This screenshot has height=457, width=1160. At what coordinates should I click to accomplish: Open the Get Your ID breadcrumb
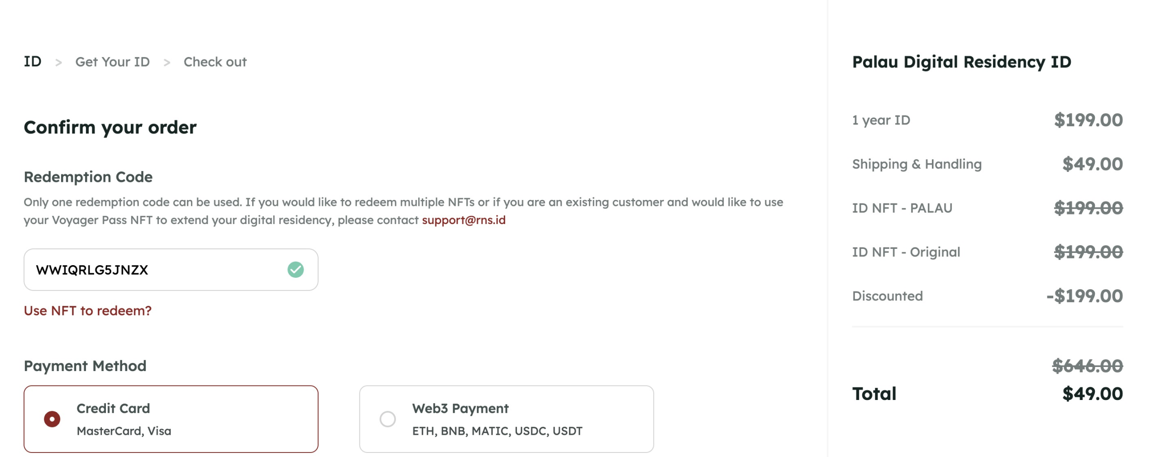[x=112, y=62]
